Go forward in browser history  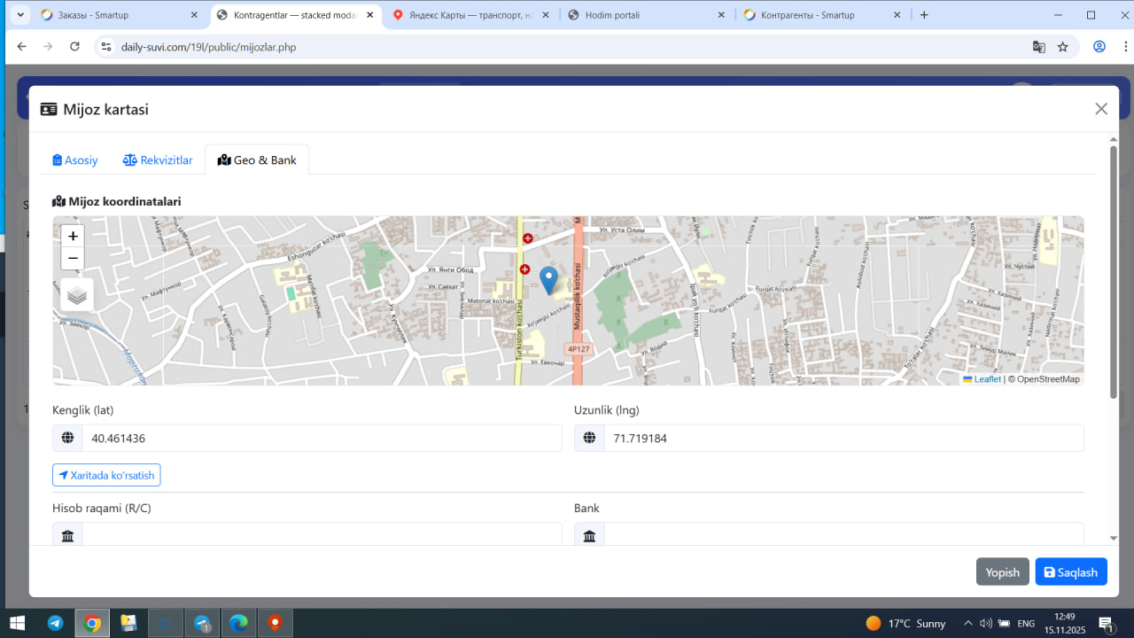48,47
